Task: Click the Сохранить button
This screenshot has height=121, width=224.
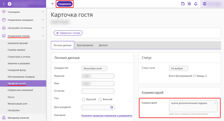Action: coord(64,4)
